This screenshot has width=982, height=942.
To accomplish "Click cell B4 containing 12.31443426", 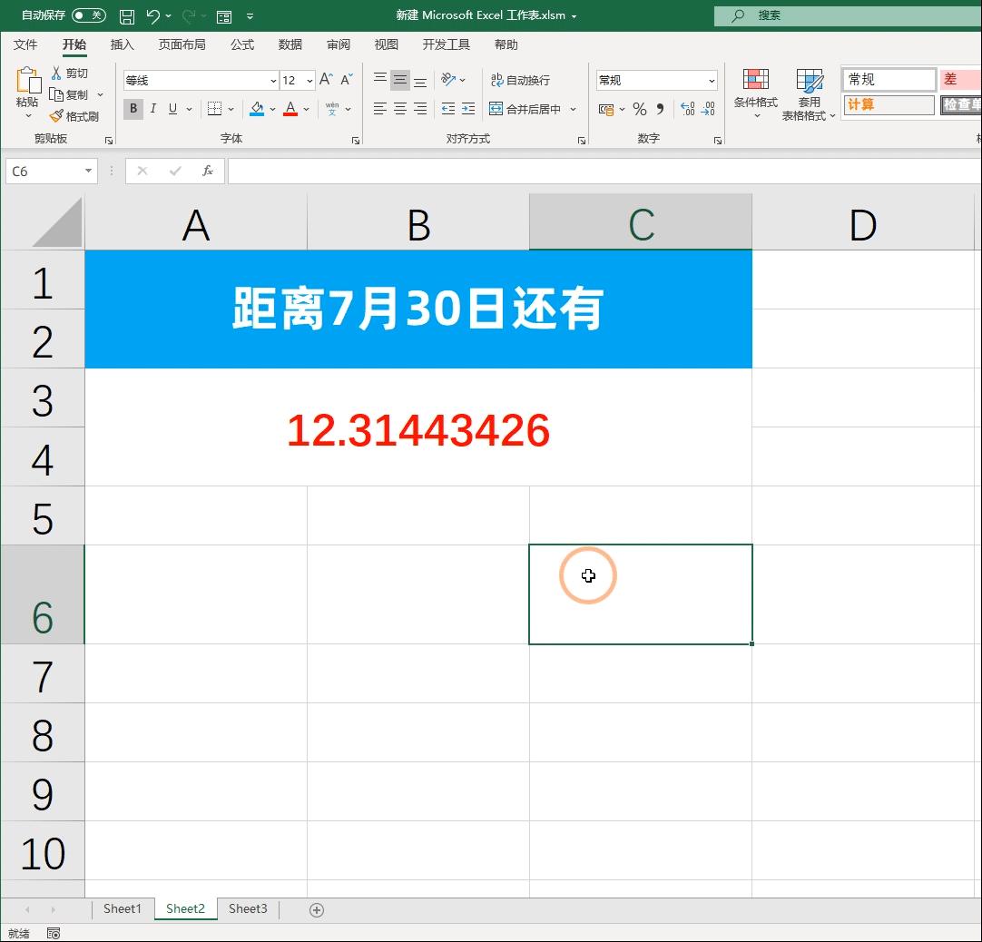I will [x=417, y=431].
